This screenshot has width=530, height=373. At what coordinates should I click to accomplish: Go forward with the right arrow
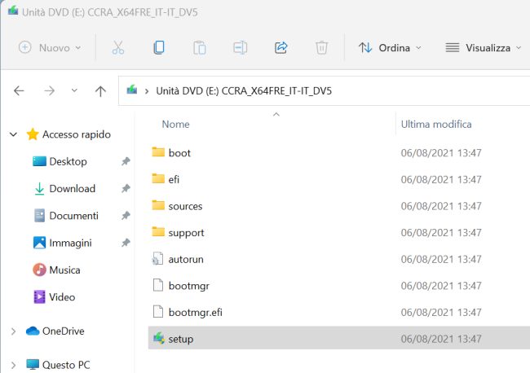(50, 90)
